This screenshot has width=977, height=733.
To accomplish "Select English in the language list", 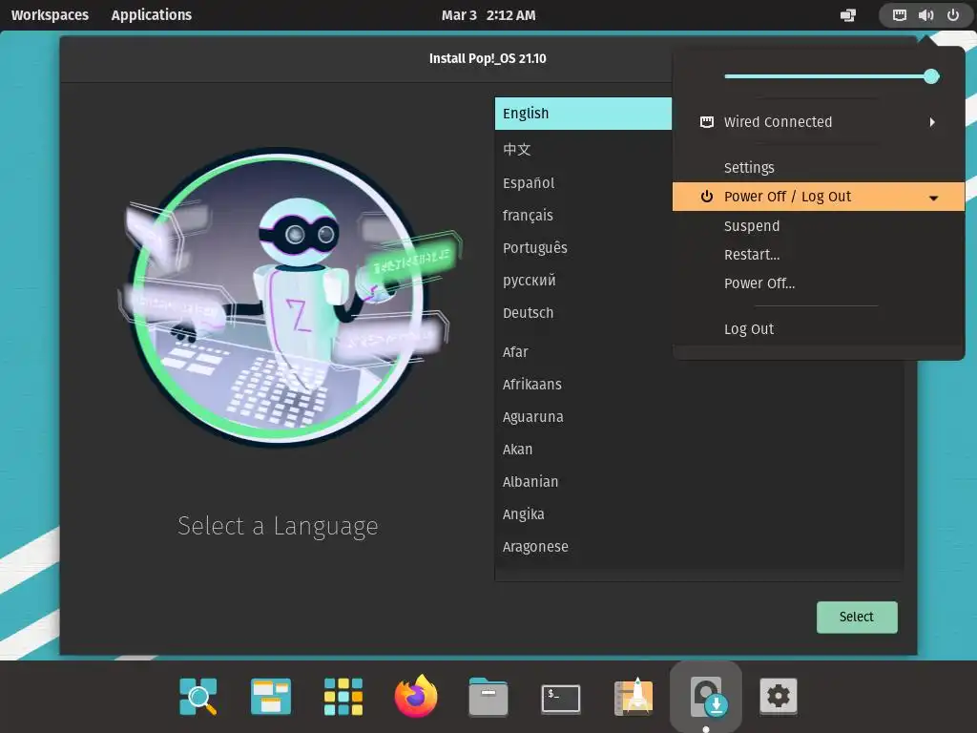I will point(583,114).
